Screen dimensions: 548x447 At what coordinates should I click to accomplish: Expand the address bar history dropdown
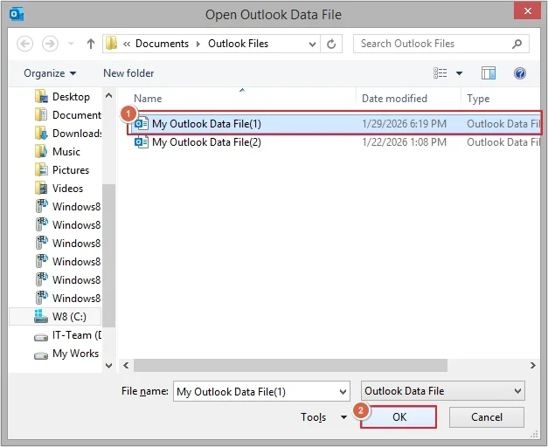pyautogui.click(x=312, y=44)
